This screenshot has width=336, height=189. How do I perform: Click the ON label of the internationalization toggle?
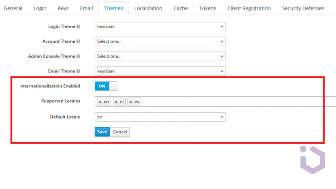coord(102,86)
